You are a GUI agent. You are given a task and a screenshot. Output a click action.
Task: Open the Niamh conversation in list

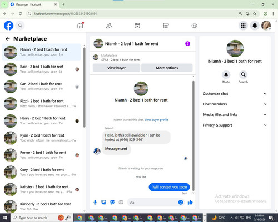pyautogui.click(x=42, y=52)
